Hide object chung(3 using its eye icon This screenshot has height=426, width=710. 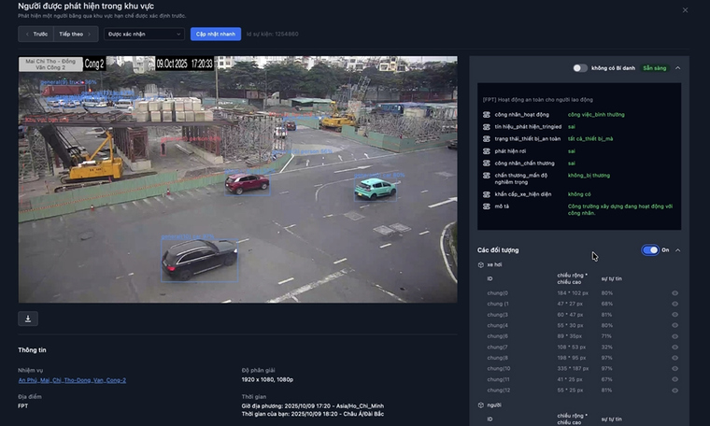coord(674,315)
